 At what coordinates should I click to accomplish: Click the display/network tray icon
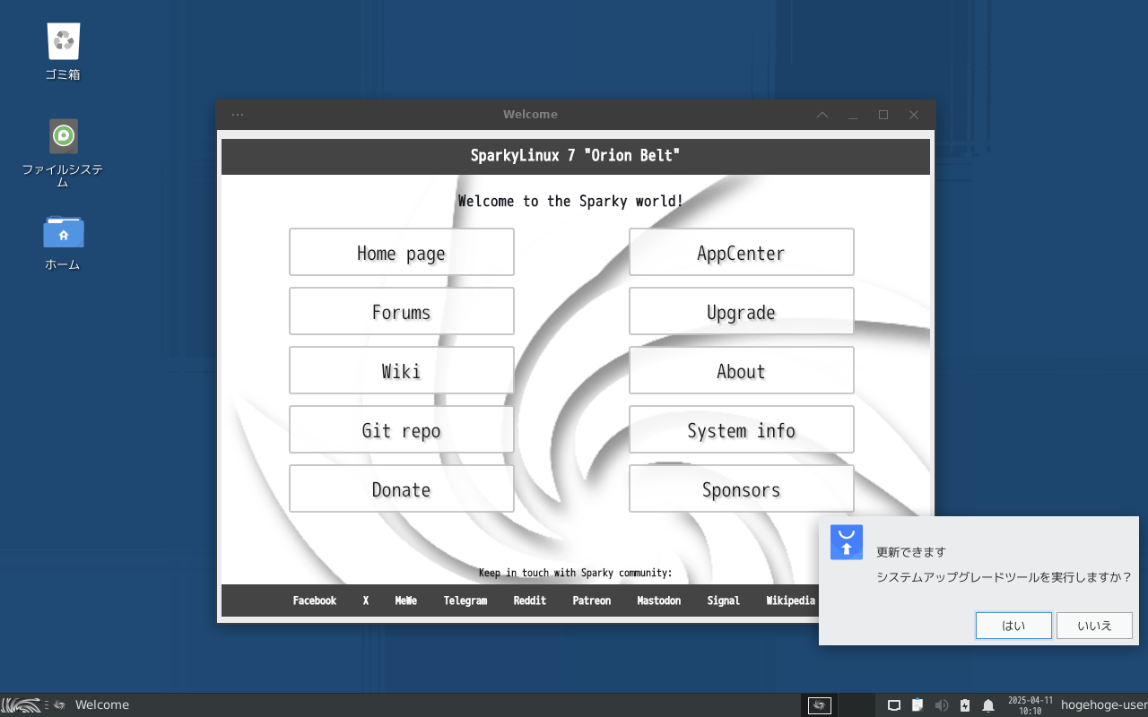point(894,705)
